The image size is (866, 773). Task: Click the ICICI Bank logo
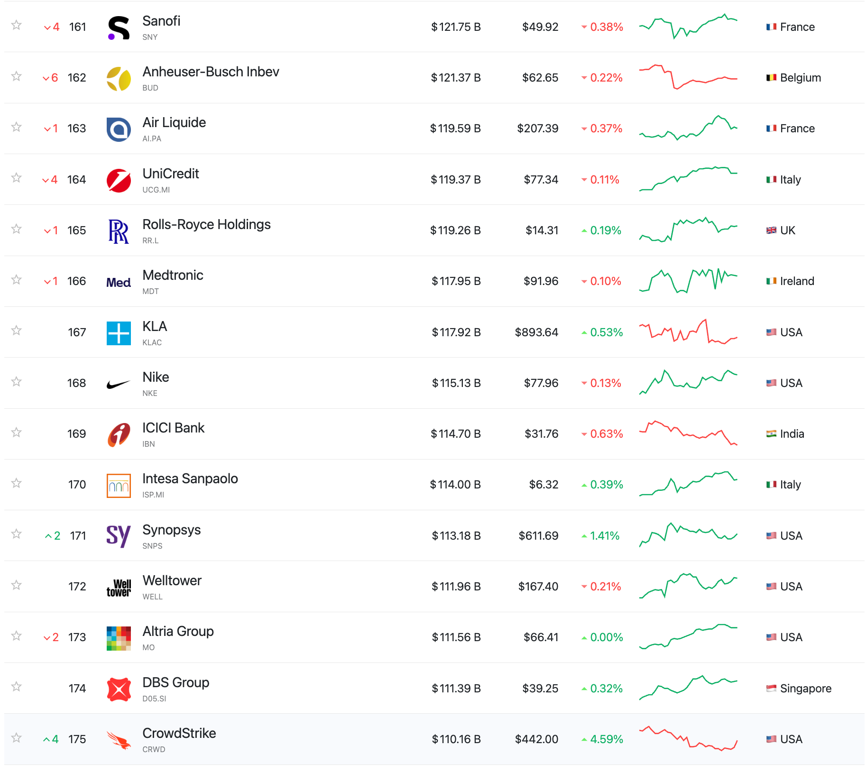[119, 435]
